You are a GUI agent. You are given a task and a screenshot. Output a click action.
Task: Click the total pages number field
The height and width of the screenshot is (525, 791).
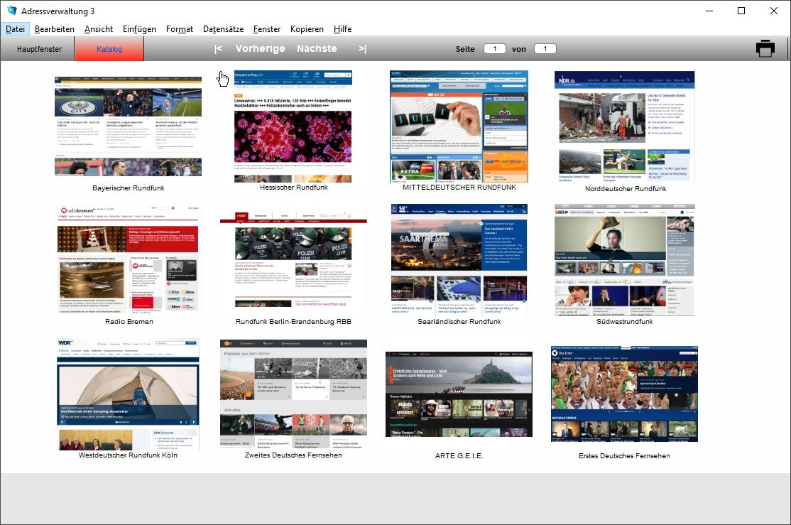point(545,49)
